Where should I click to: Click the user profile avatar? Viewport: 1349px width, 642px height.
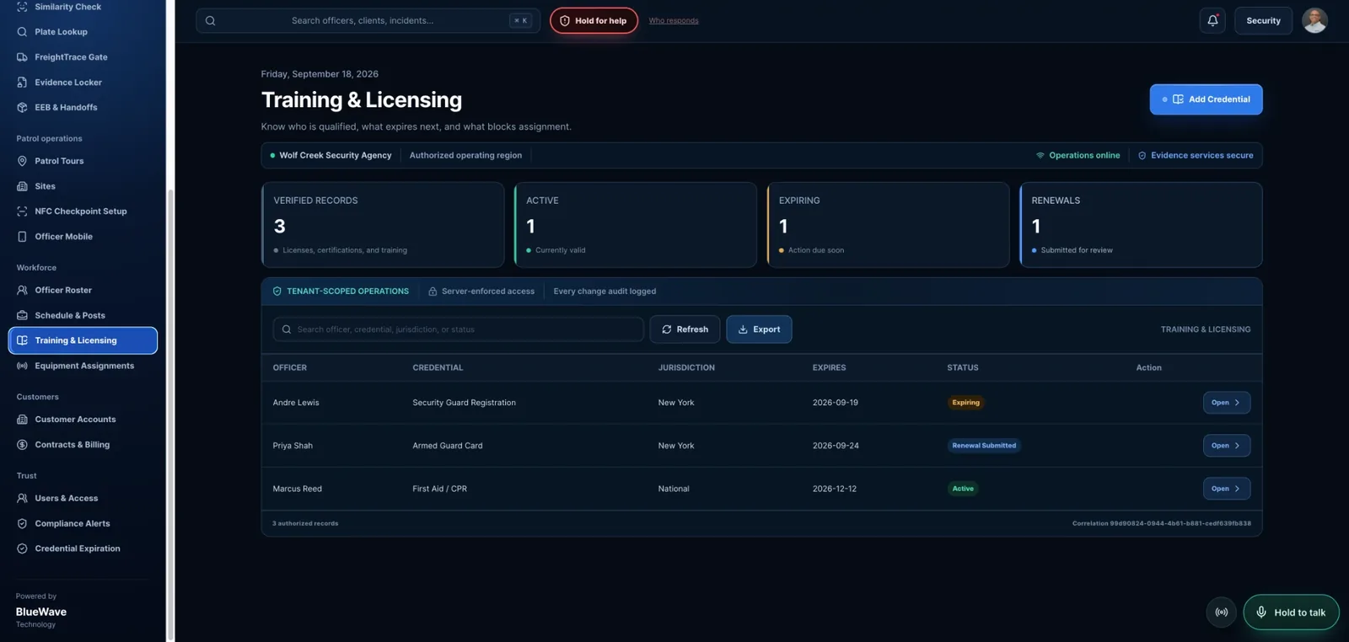1314,20
